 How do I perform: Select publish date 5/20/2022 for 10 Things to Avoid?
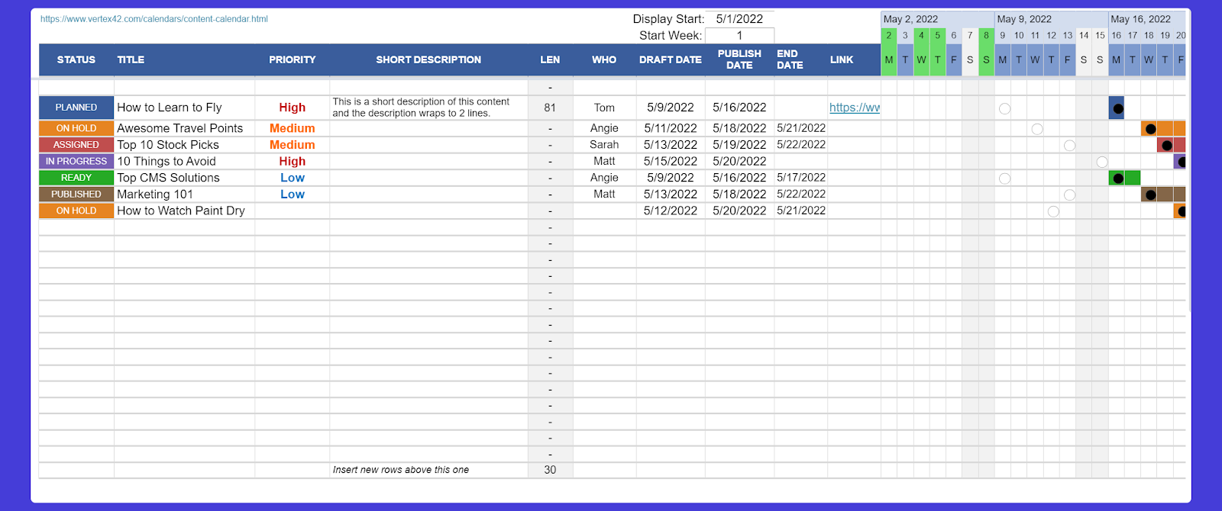point(739,161)
